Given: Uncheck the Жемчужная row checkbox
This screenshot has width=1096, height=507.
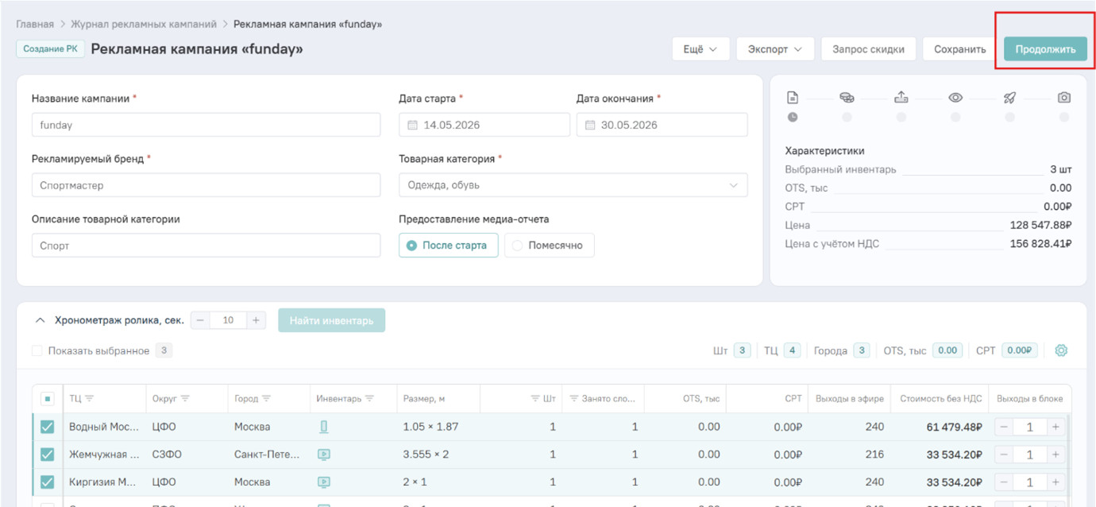Looking at the screenshot, I should pos(47,455).
